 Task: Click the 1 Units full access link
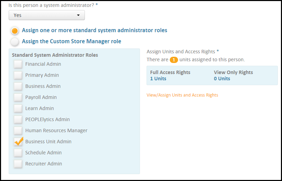(x=158, y=79)
